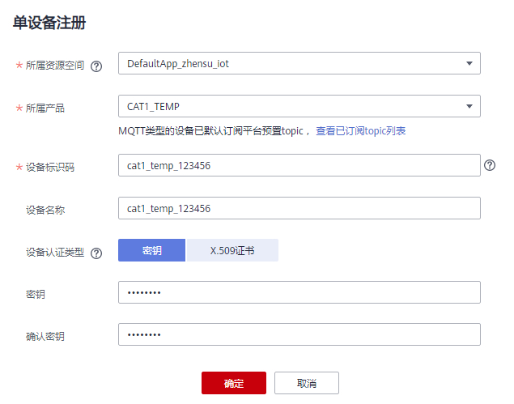Click the 设备名称 field label

(x=45, y=210)
